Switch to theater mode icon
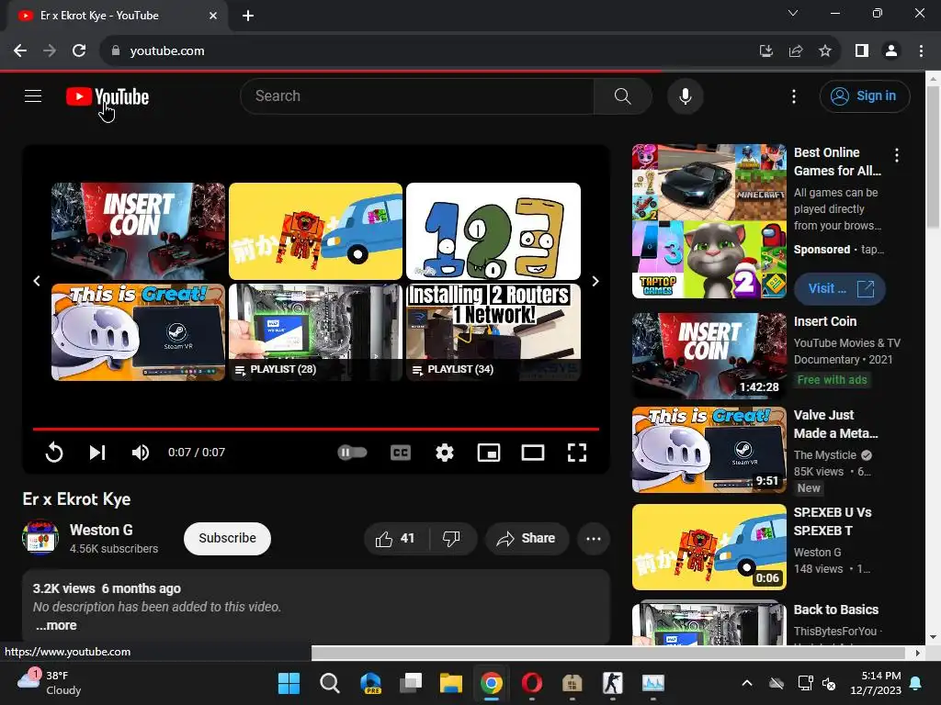The width and height of the screenshot is (941, 705). [x=532, y=452]
